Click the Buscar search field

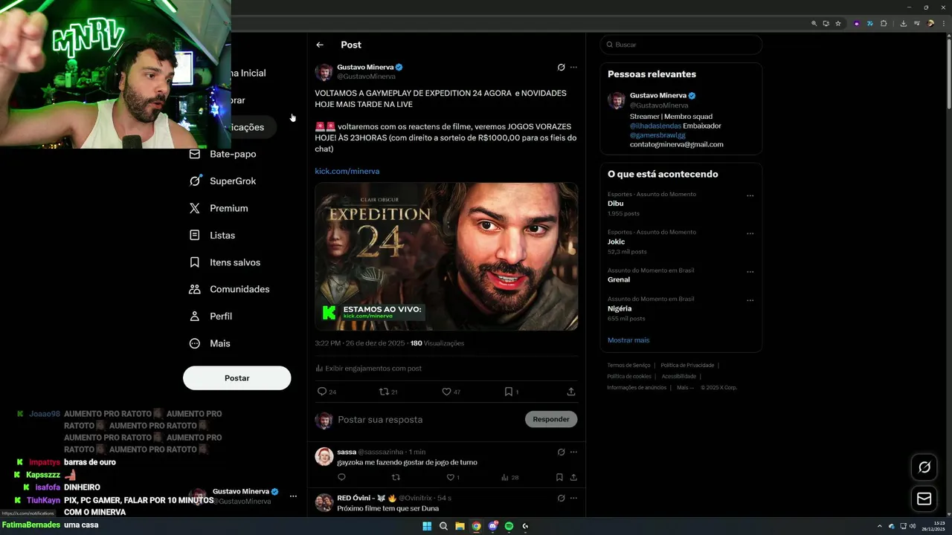click(x=681, y=45)
